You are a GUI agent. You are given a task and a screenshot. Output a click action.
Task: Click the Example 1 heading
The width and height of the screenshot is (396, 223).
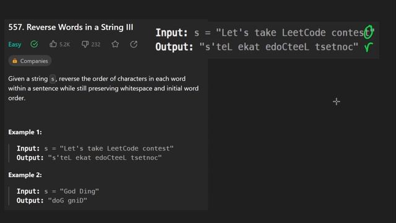25,132
